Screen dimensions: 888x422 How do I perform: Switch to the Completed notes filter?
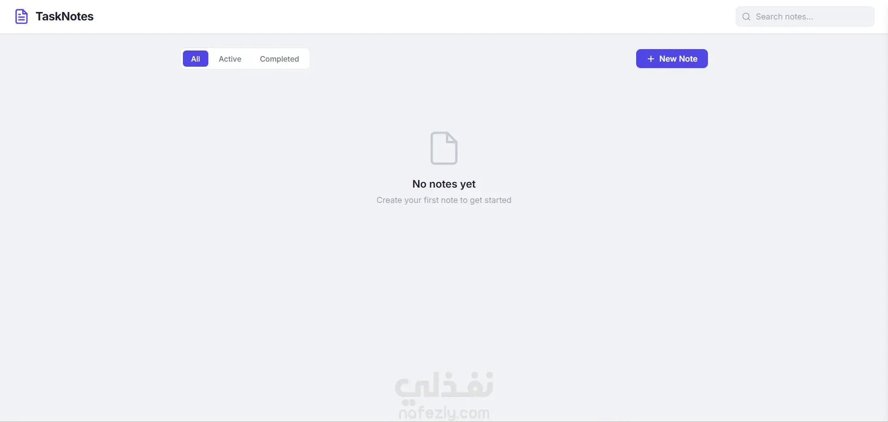(279, 59)
